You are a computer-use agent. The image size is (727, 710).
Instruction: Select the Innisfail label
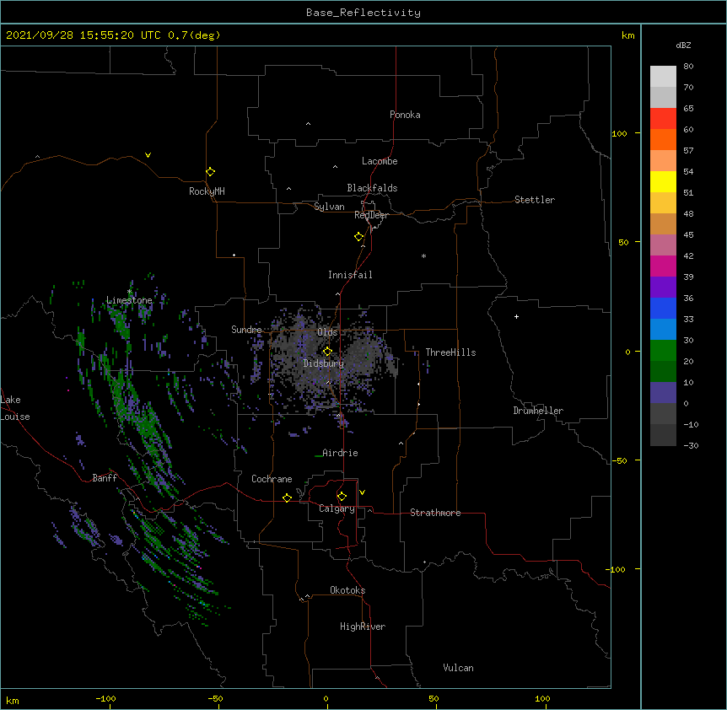350,275
